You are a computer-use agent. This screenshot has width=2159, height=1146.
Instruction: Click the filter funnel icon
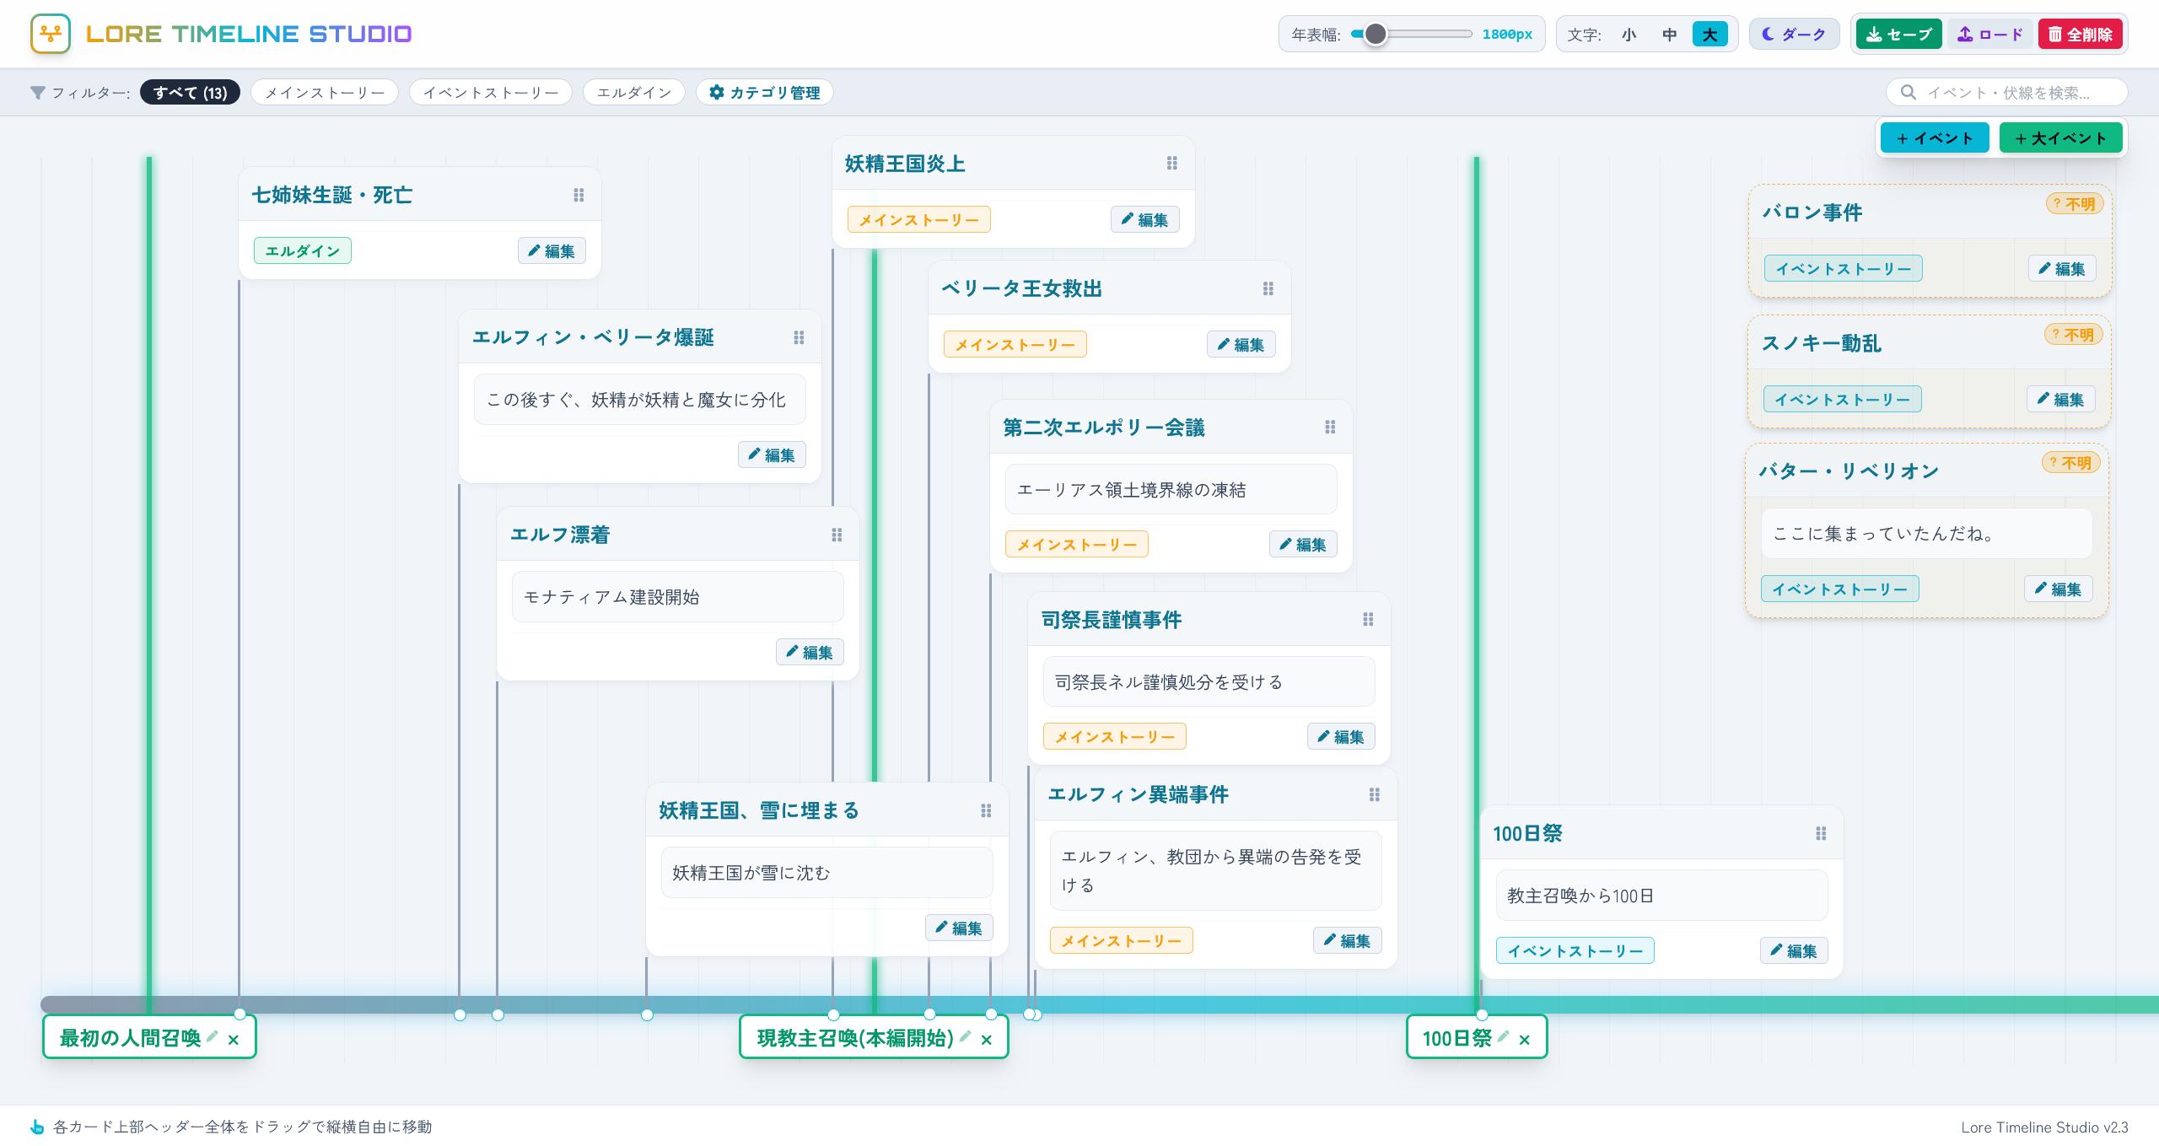click(x=37, y=93)
